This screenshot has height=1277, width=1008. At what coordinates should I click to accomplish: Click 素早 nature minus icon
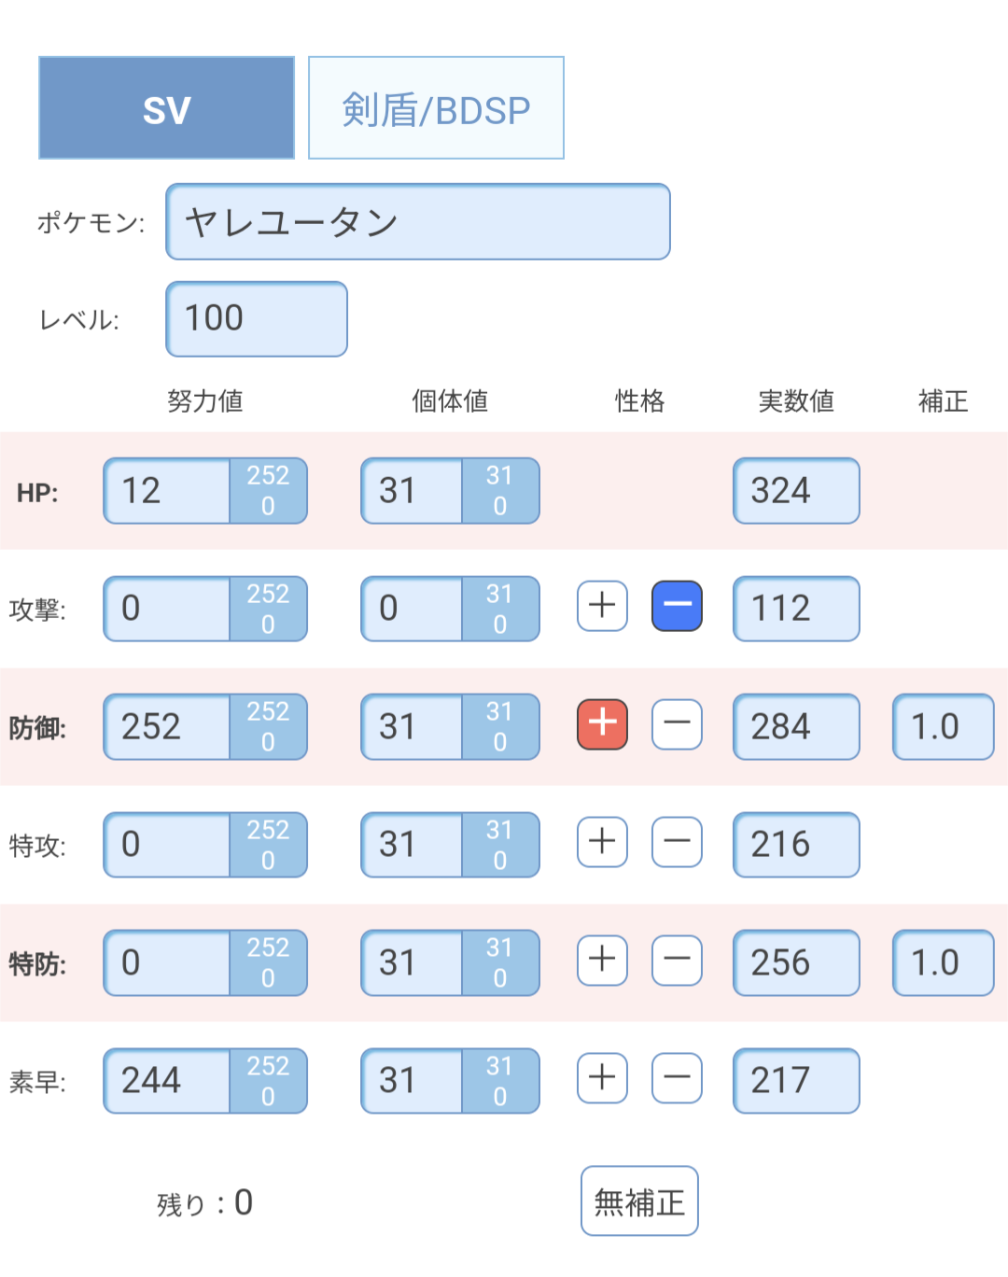click(x=677, y=1078)
